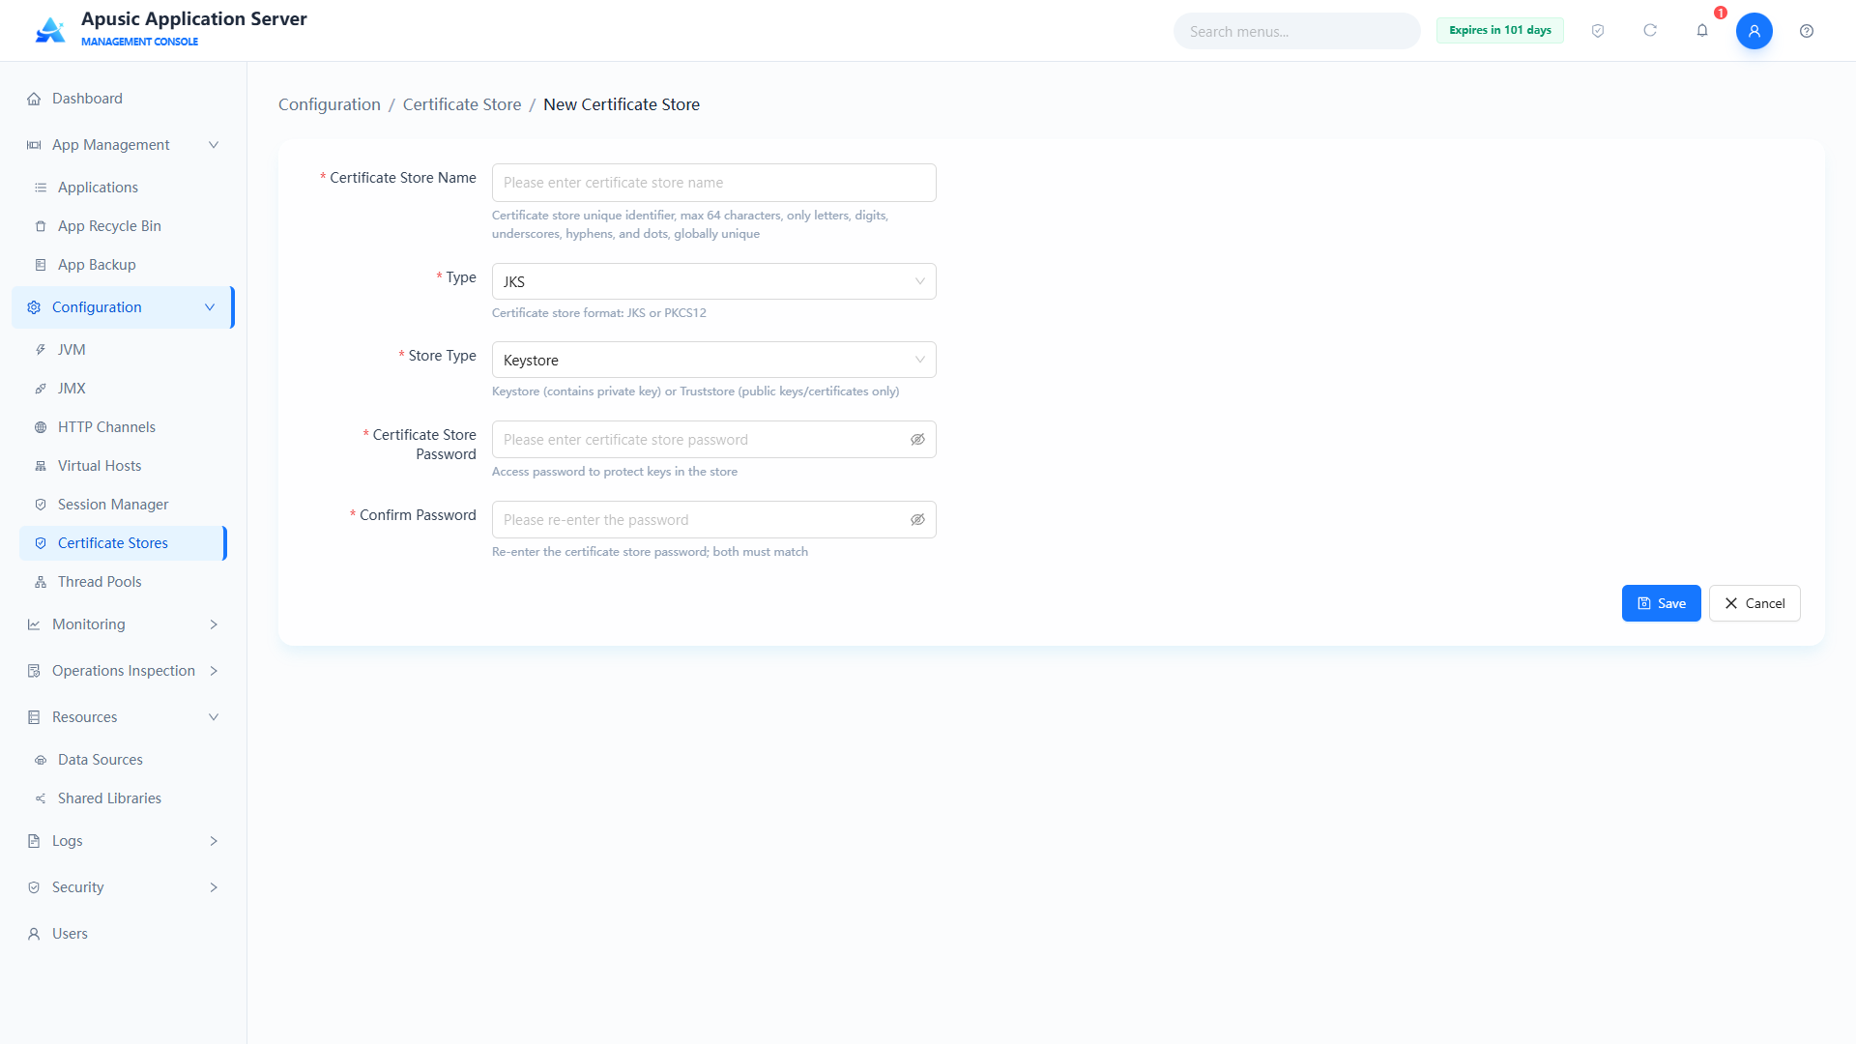Focus the Certificate Store Password field
This screenshot has width=1856, height=1044.
point(713,440)
